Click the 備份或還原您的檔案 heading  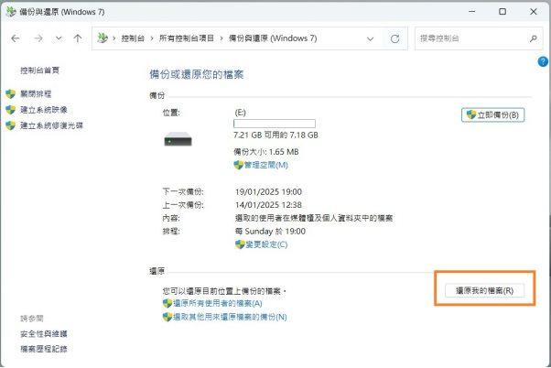197,74
